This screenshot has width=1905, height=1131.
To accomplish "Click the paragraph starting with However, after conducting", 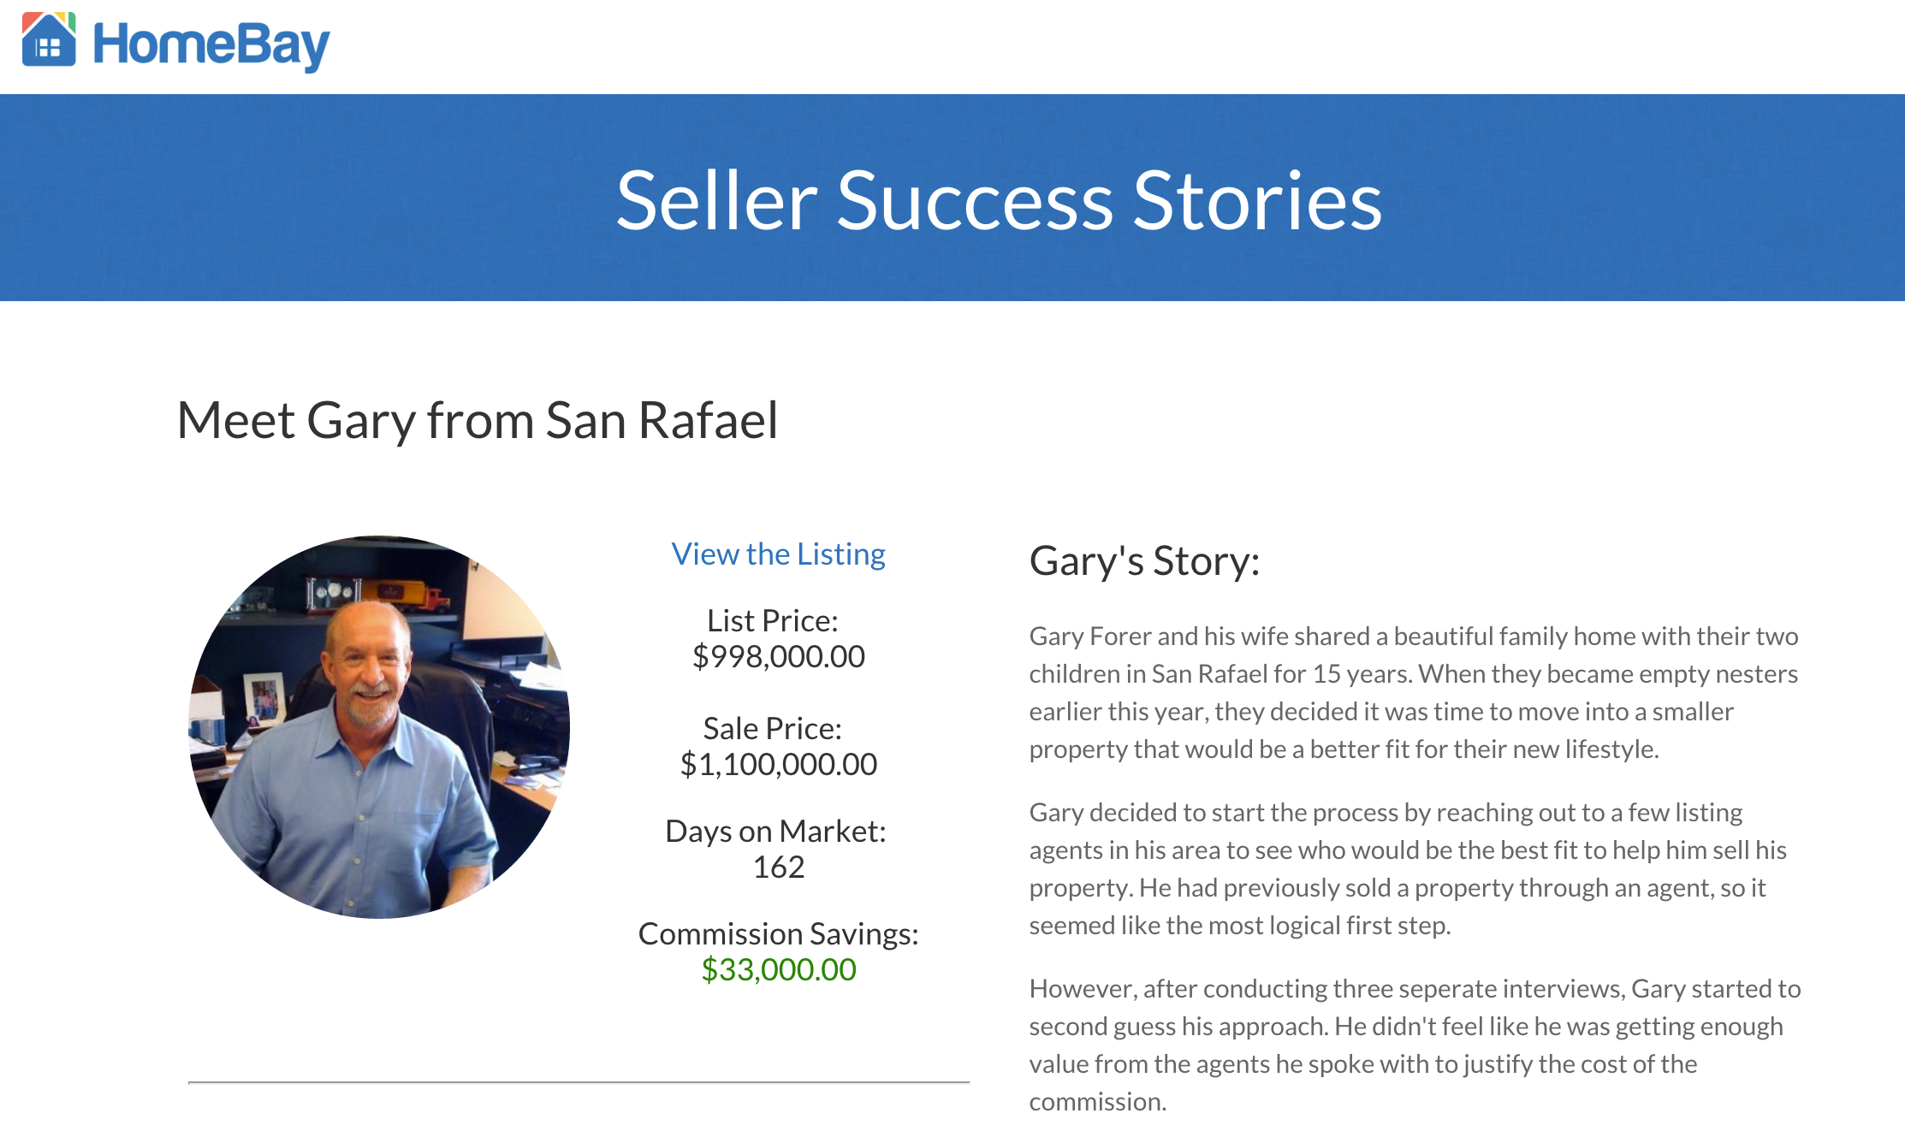I will [x=1414, y=1045].
